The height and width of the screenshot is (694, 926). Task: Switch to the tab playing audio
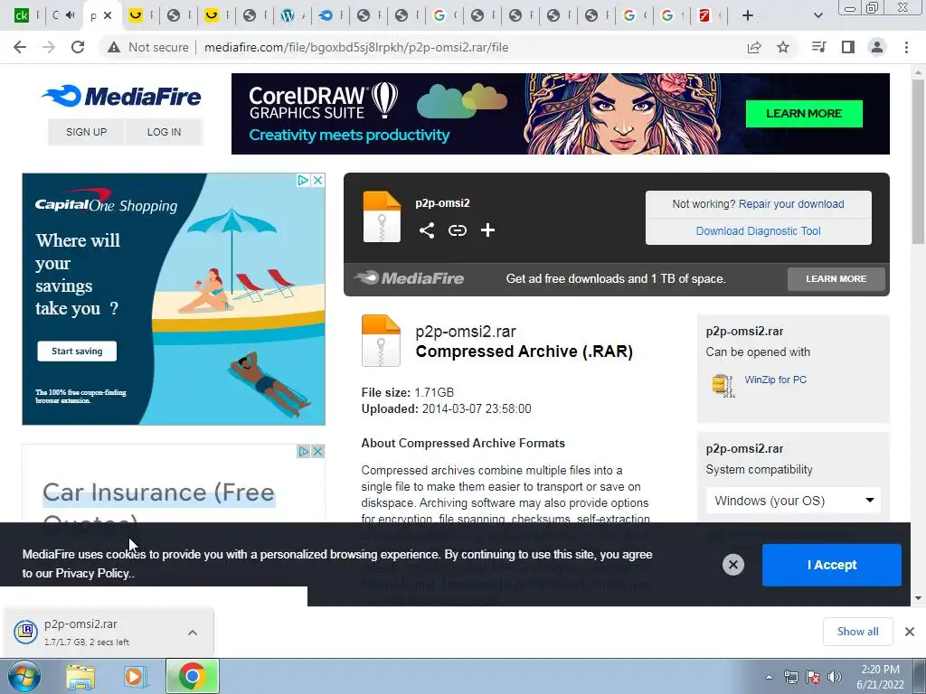tap(62, 15)
